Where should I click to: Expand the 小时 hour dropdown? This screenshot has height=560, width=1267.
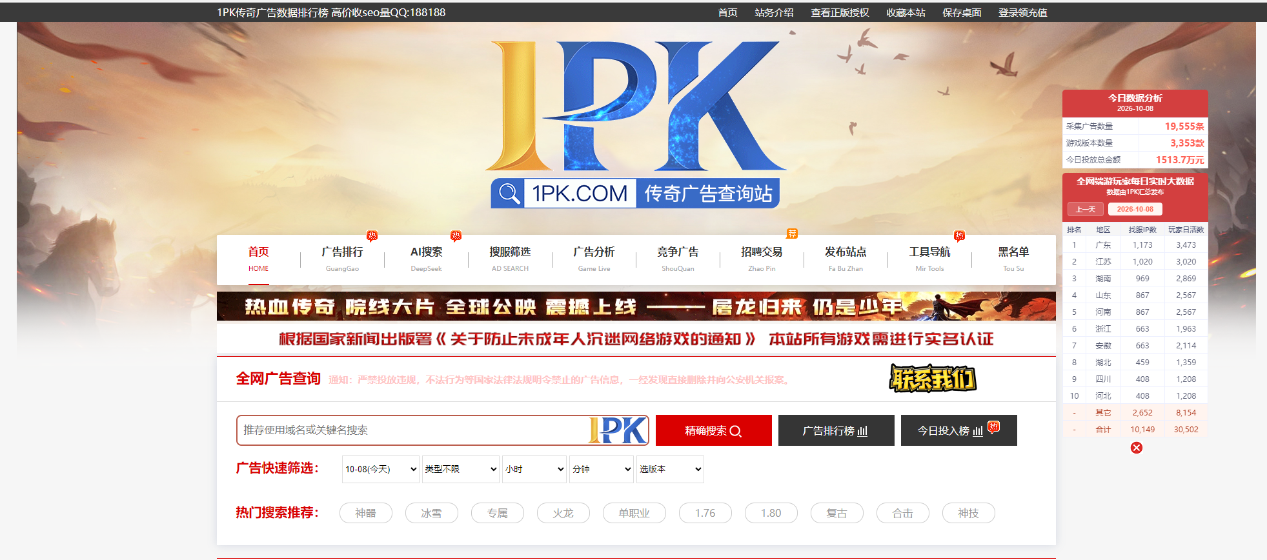click(x=534, y=469)
